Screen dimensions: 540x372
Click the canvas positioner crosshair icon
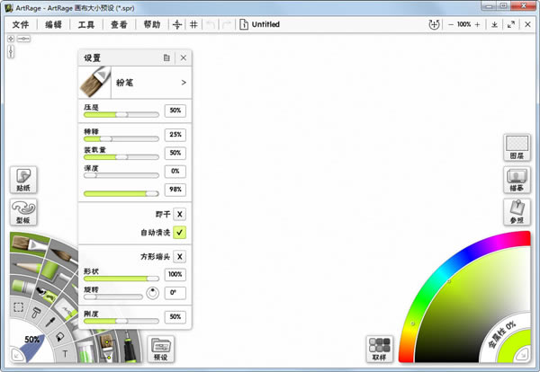(x=177, y=24)
